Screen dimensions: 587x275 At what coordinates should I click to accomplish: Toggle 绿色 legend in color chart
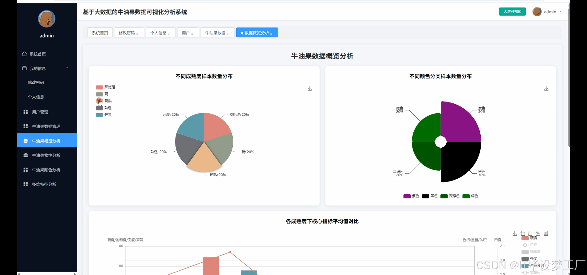470,196
